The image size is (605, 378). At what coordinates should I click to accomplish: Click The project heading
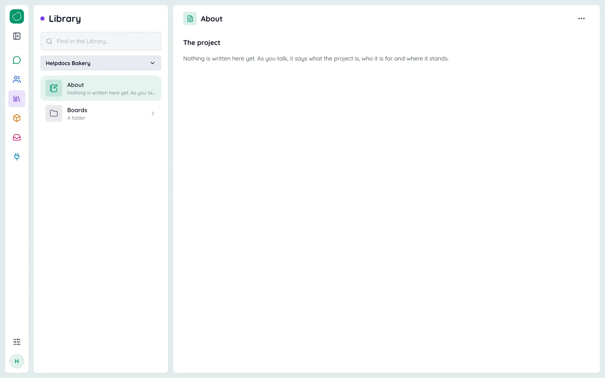pos(202,43)
